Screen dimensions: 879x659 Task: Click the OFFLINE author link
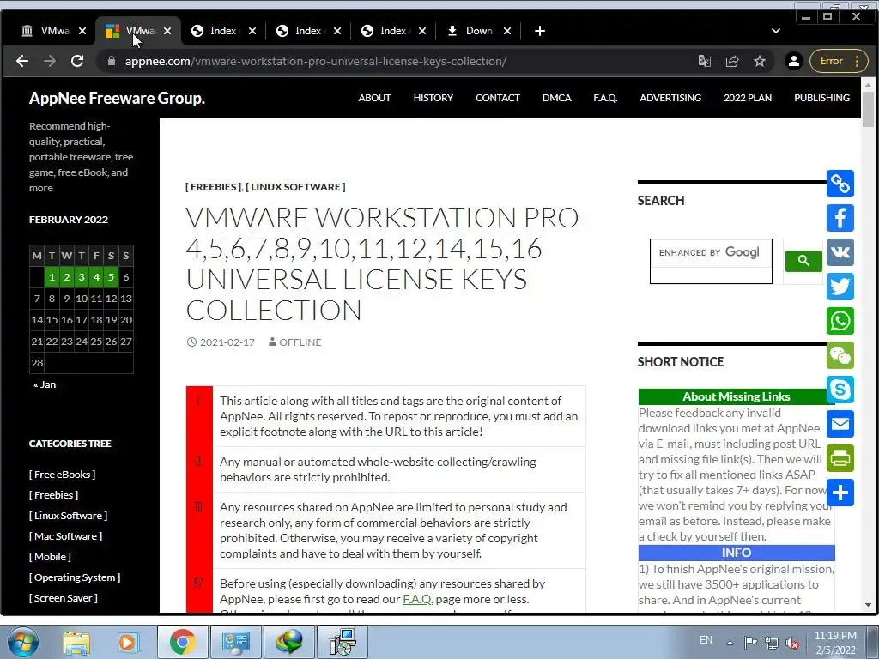tap(300, 342)
